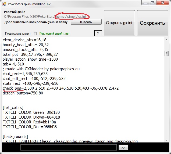Screen dimensions: 171x154
Task: Click the check_pos line
Action: 61,88
